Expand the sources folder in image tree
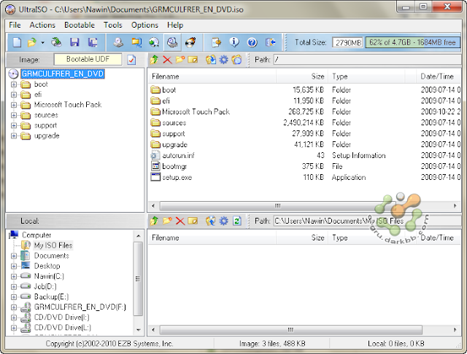The width and height of the screenshot is (467, 354). pos(14,115)
